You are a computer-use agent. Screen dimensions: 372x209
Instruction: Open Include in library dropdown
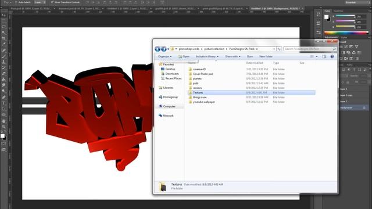pyautogui.click(x=207, y=56)
